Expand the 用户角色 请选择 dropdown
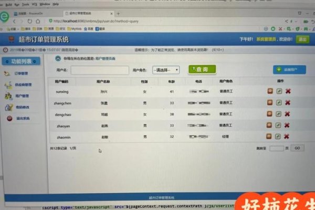This screenshot has height=210, width=315. [x=166, y=70]
